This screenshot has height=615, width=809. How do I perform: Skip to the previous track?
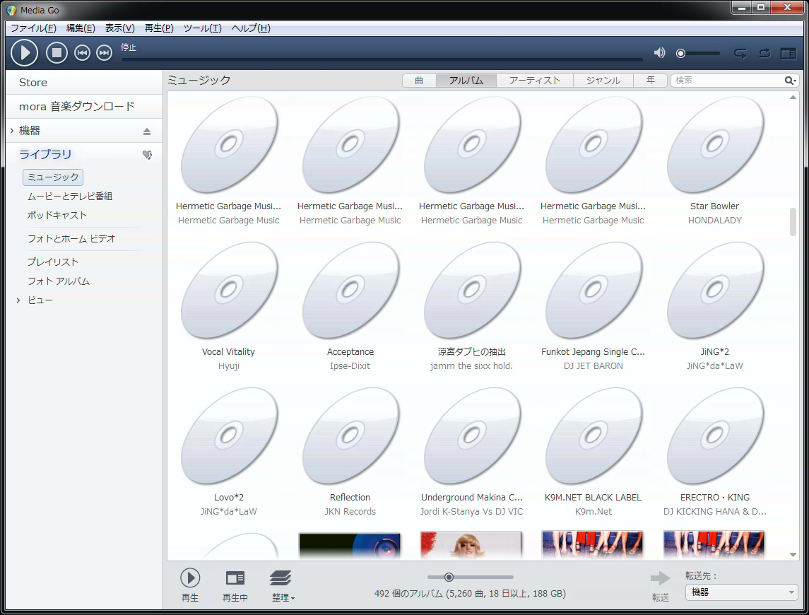pyautogui.click(x=82, y=53)
